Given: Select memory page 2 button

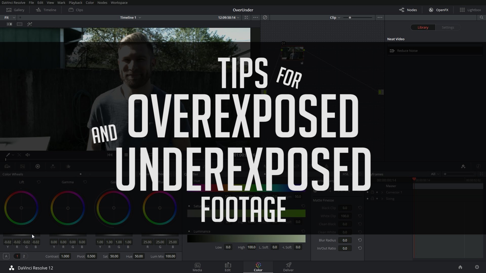Looking at the screenshot, I should tap(24, 256).
